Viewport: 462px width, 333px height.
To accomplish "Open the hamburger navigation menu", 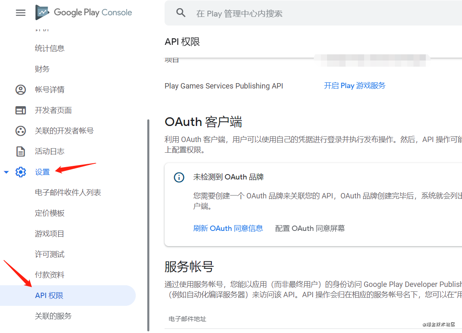I will click(21, 13).
